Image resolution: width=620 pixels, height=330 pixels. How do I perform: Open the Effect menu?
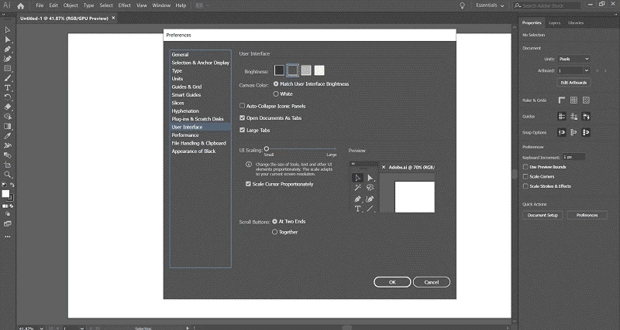[125, 6]
